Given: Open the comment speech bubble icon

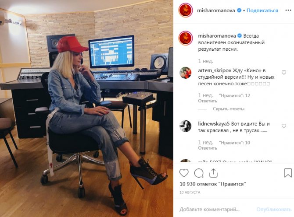Looking at the screenshot, I should click(199, 173).
